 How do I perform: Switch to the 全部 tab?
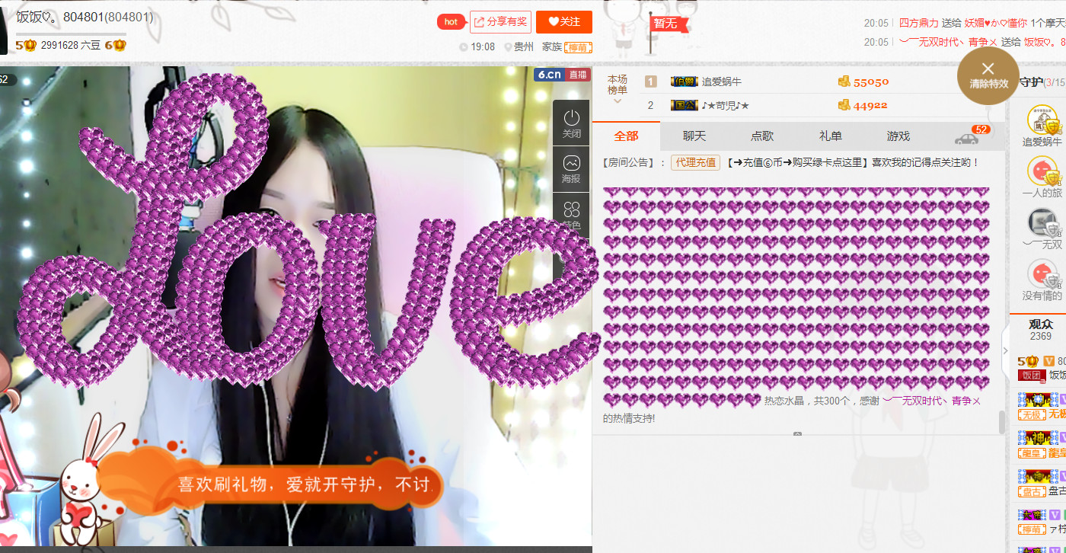[x=626, y=136]
